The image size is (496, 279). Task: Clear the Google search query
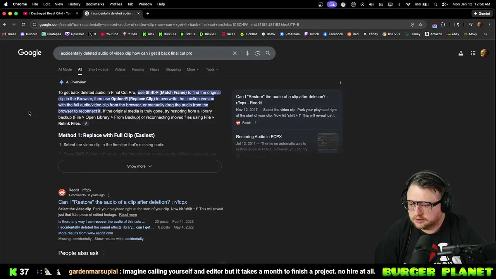point(234,53)
